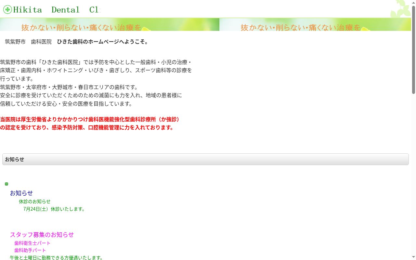Select the welcome heading ひきた歯科のホームページへようこそ

click(x=103, y=42)
